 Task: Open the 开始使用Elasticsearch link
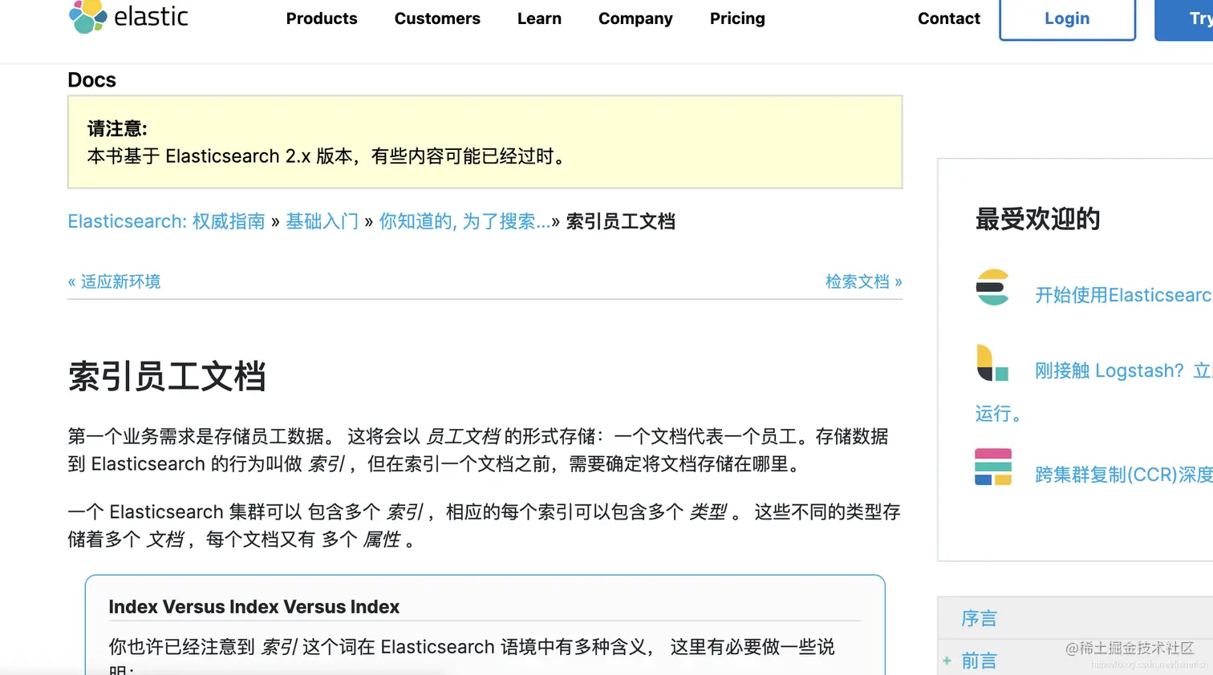pos(1123,295)
